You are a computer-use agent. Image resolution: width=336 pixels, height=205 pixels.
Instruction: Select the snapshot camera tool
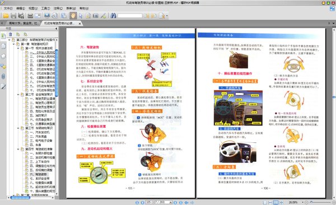click(x=96, y=16)
